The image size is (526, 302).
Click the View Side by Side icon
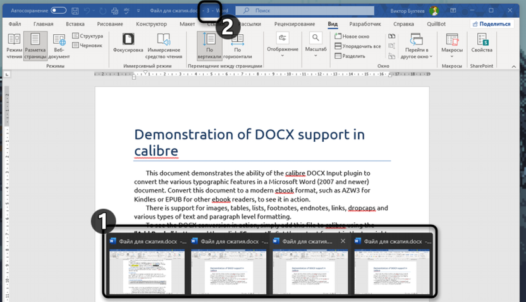point(391,36)
